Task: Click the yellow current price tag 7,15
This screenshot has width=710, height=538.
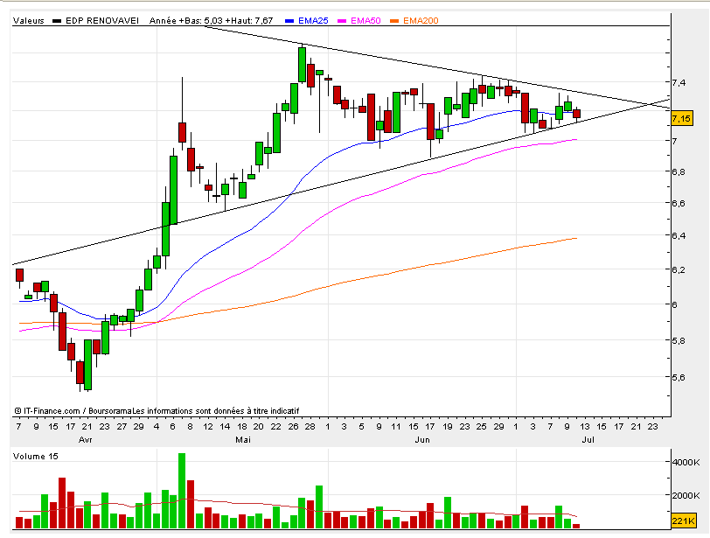Action: point(681,119)
